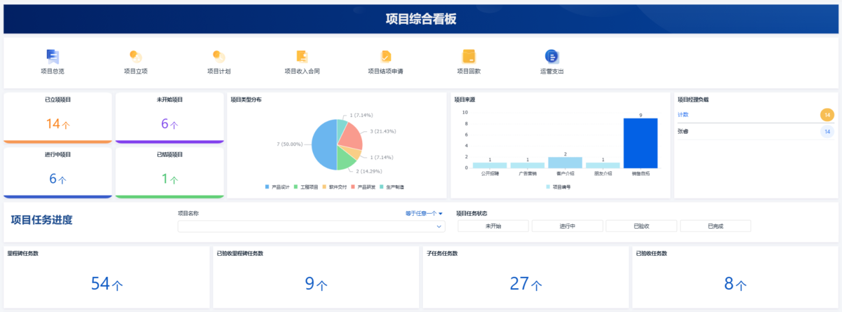The height and width of the screenshot is (312, 842).
Task: Filter tasks by 进行中 status
Action: [x=568, y=226]
